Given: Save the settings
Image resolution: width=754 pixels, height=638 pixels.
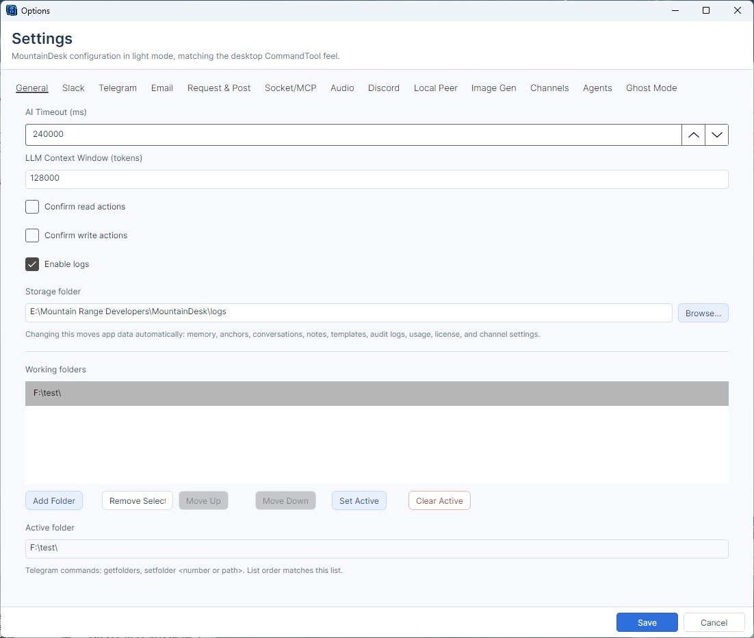Looking at the screenshot, I should point(647,622).
